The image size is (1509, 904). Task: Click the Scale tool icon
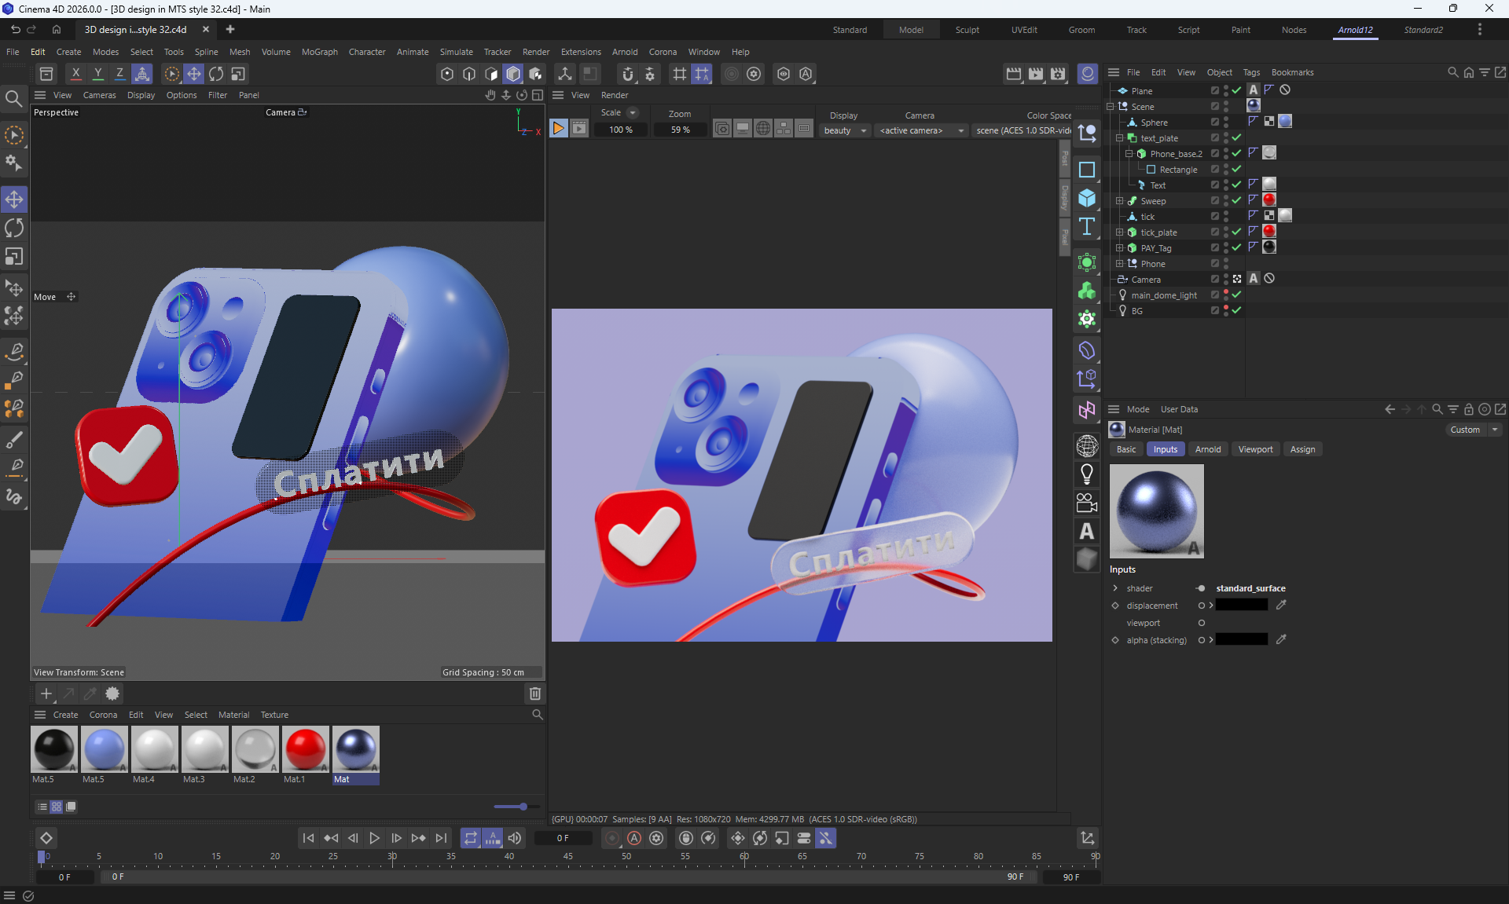[14, 257]
